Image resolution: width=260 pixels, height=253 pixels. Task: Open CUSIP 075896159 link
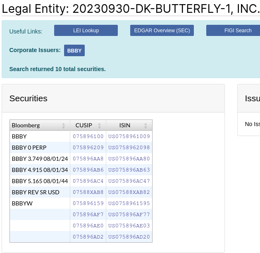point(88,203)
